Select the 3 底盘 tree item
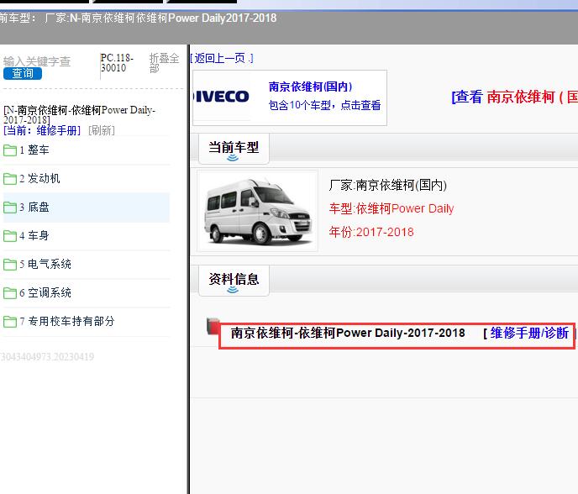 (x=87, y=208)
